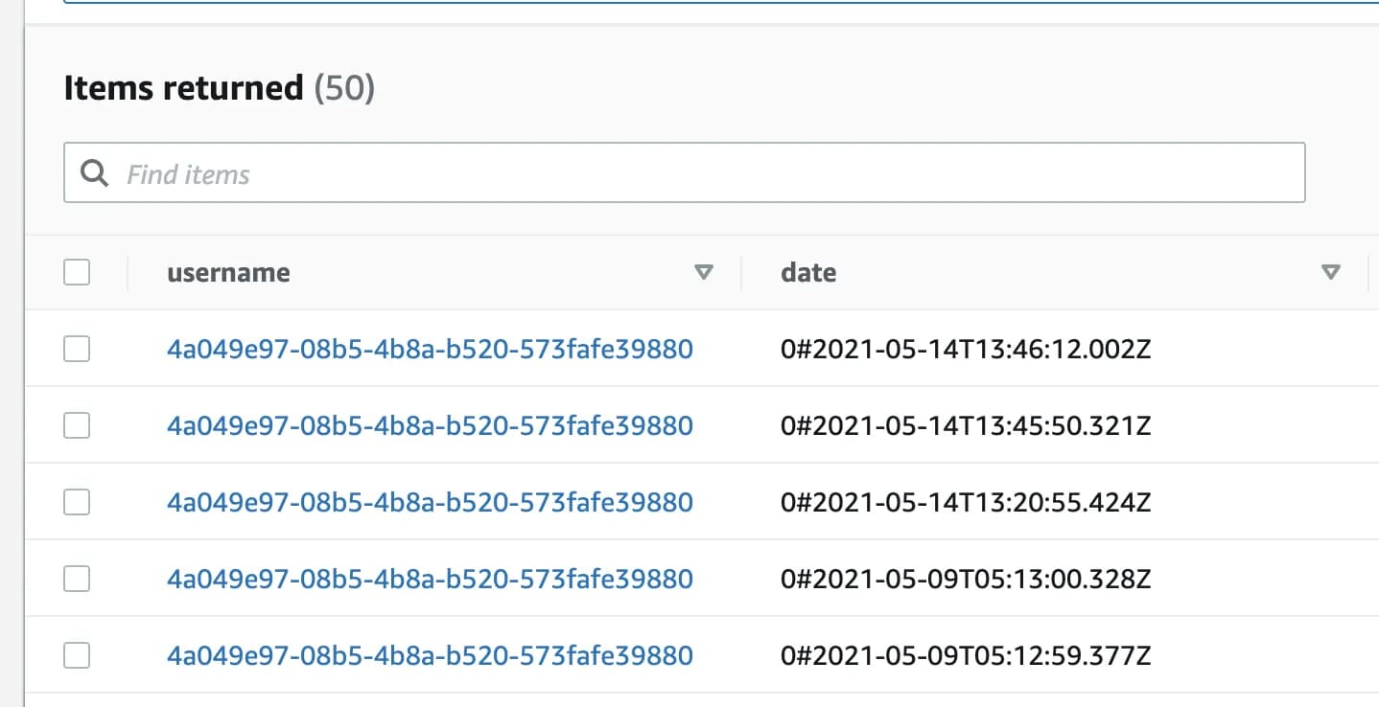Image resolution: width=1379 pixels, height=707 pixels.
Task: Open username link for the 13:20:55.424Z item
Action: tap(430, 502)
